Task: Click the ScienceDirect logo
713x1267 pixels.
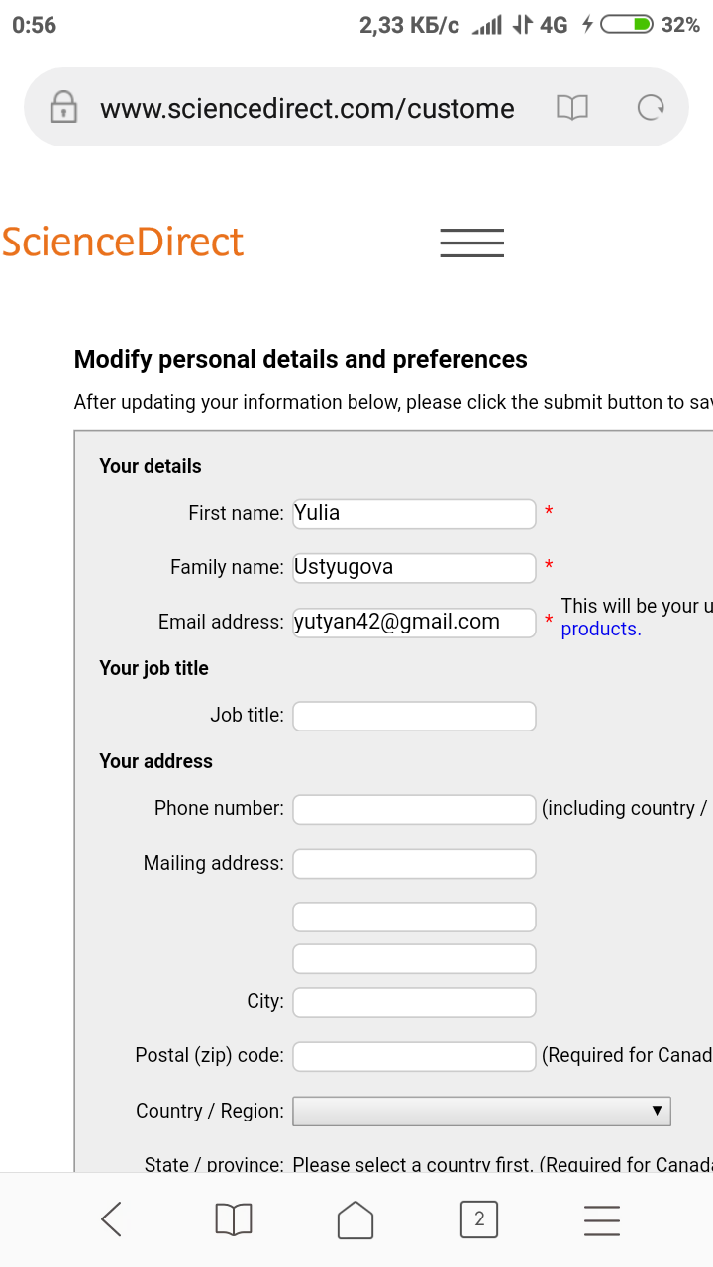Action: 123,243
